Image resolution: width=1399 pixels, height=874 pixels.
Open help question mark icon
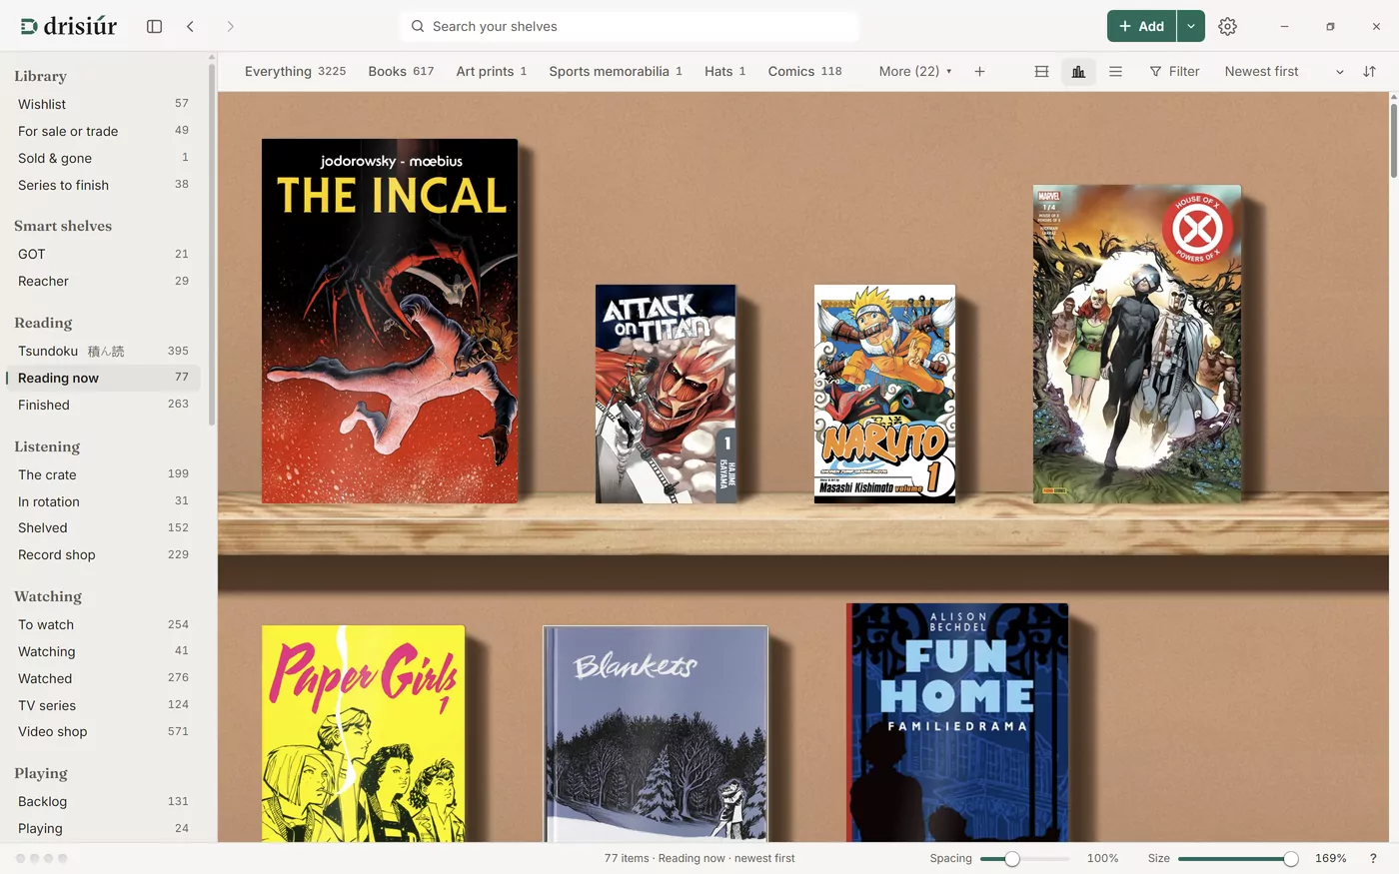(x=1372, y=858)
